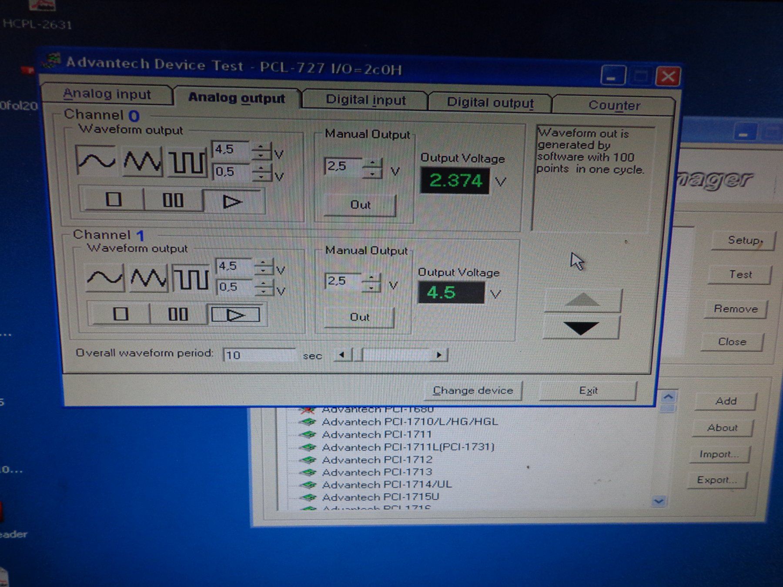Increase Channel 1 high voltage 4,5 spinner
The image size is (783, 587).
(263, 263)
